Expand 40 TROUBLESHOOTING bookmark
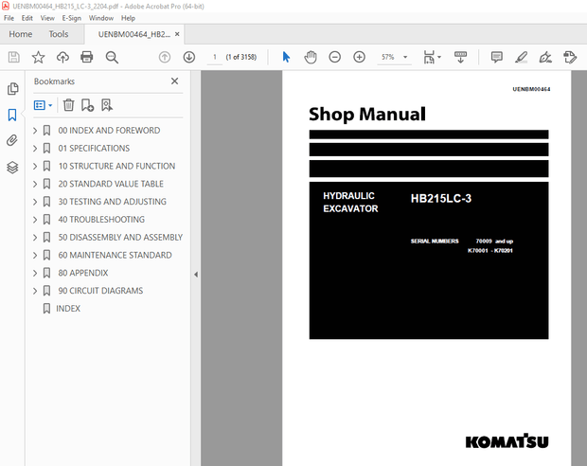Screen dimensions: 587x466 (35, 220)
